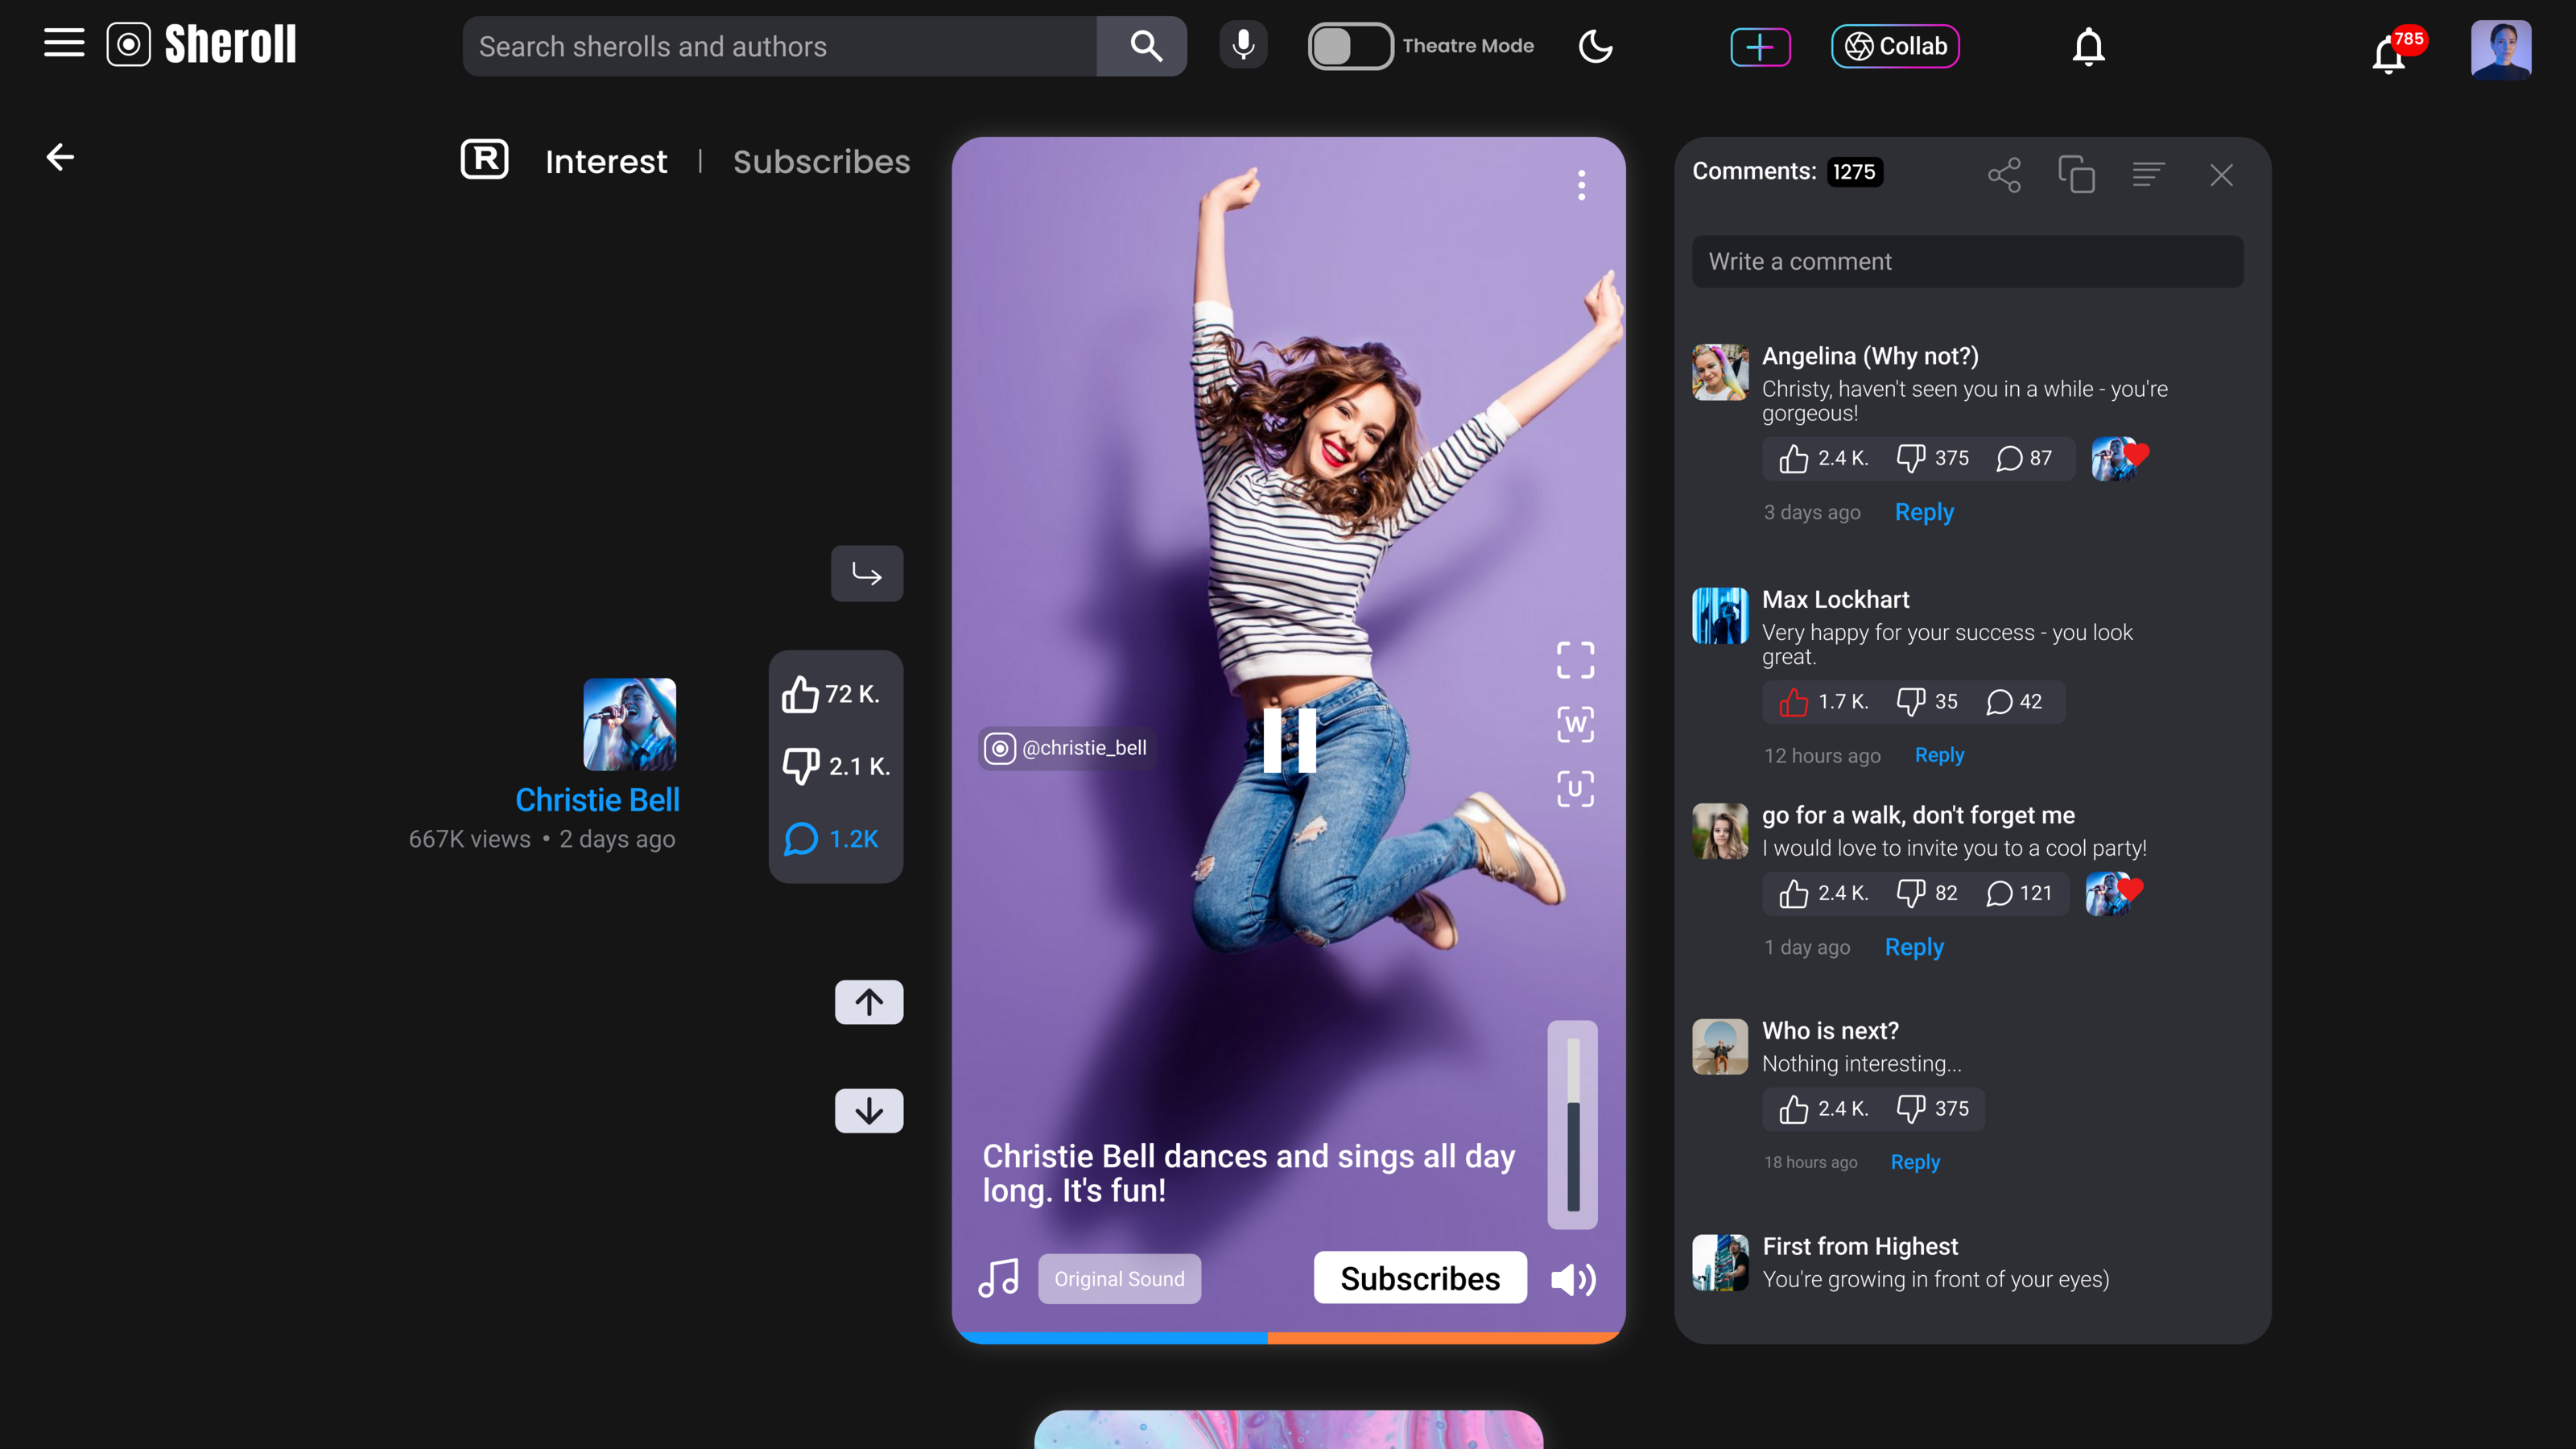Viewport: 2576px width, 1449px height.
Task: Open the Collab button
Action: (x=1895, y=46)
